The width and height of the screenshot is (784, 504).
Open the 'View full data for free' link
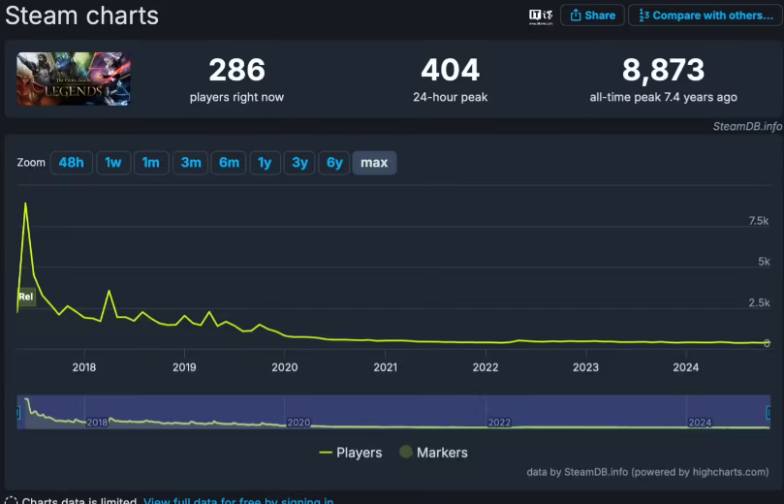pyautogui.click(x=238, y=500)
